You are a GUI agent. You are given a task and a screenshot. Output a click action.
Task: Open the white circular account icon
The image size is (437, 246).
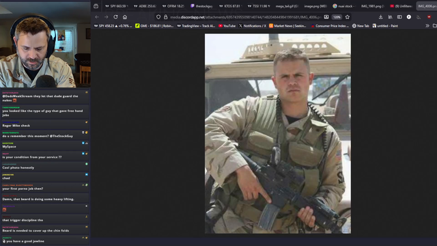click(x=408, y=17)
